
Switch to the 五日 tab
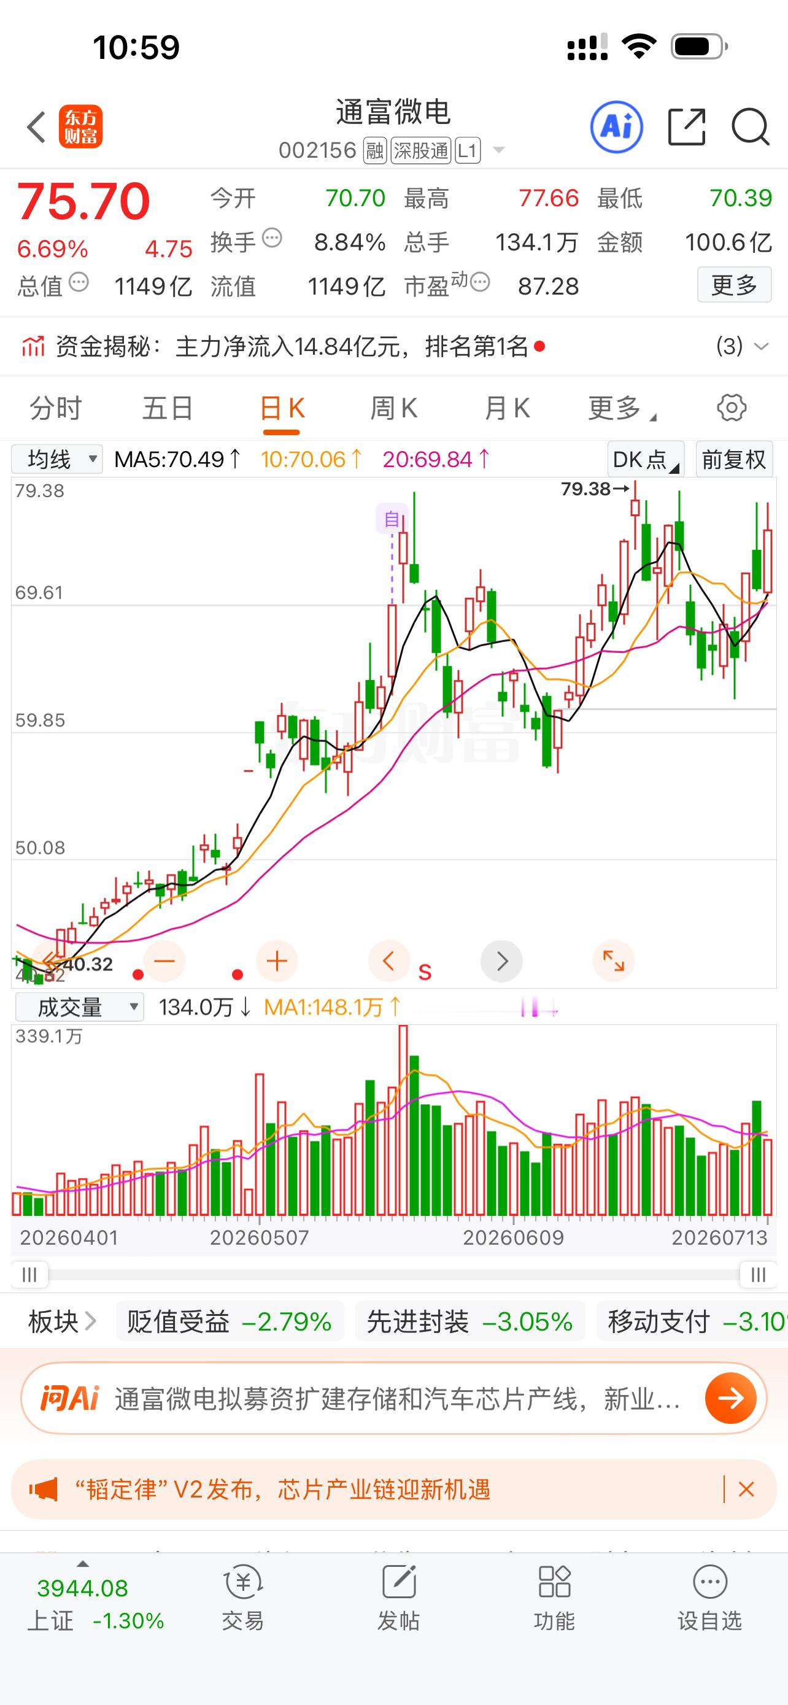tap(168, 408)
